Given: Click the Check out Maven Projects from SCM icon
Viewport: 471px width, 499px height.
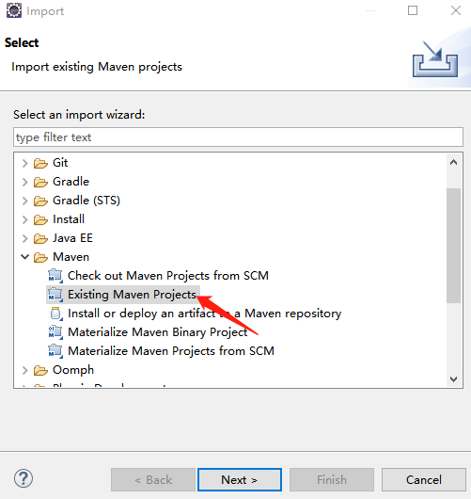Looking at the screenshot, I should point(55,276).
